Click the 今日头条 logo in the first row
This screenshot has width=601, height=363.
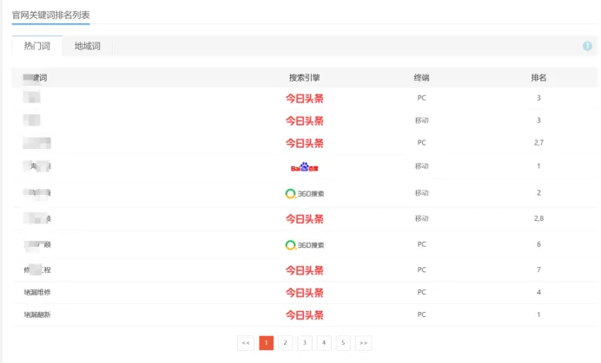(304, 98)
